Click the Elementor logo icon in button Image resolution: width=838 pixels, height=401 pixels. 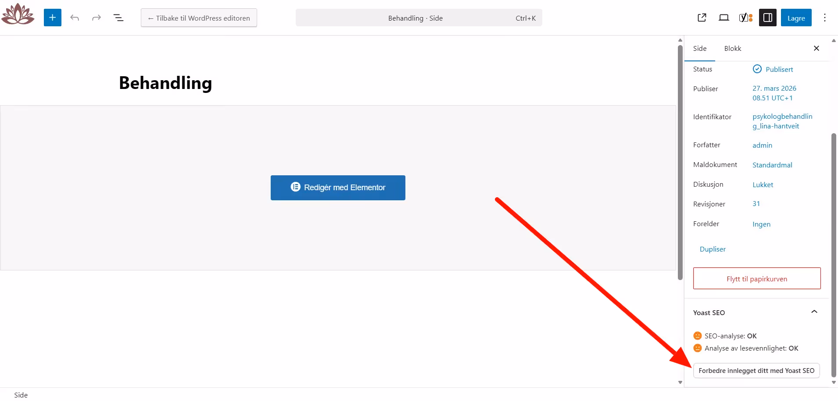coord(295,187)
